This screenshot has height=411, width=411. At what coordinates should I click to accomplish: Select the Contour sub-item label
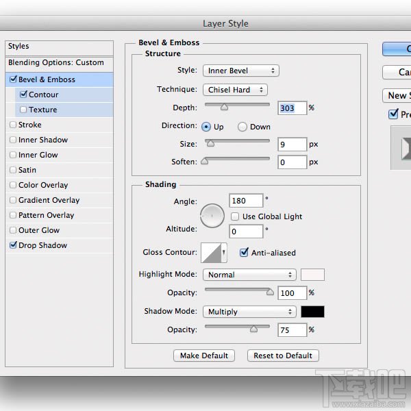pos(44,95)
